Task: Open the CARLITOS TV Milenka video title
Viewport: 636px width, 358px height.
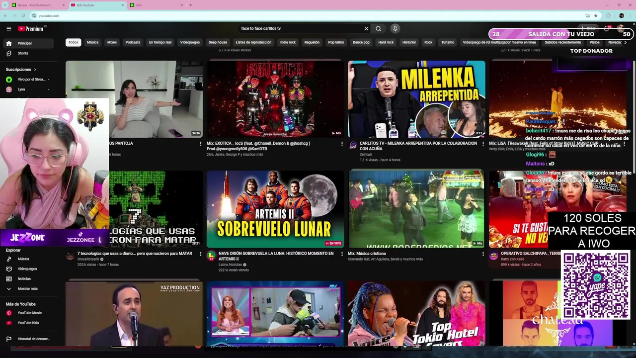Action: tap(418, 146)
